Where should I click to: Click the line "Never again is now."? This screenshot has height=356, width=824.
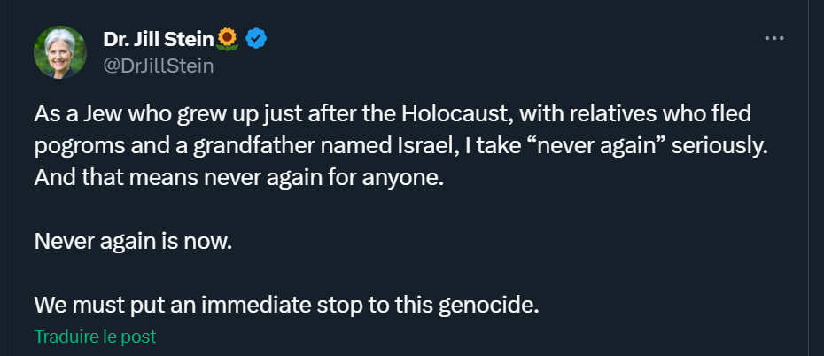(x=133, y=241)
